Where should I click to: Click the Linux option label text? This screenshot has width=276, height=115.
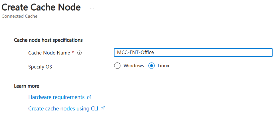(x=164, y=66)
